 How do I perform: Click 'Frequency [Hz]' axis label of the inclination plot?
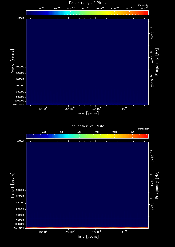(157, 185)
